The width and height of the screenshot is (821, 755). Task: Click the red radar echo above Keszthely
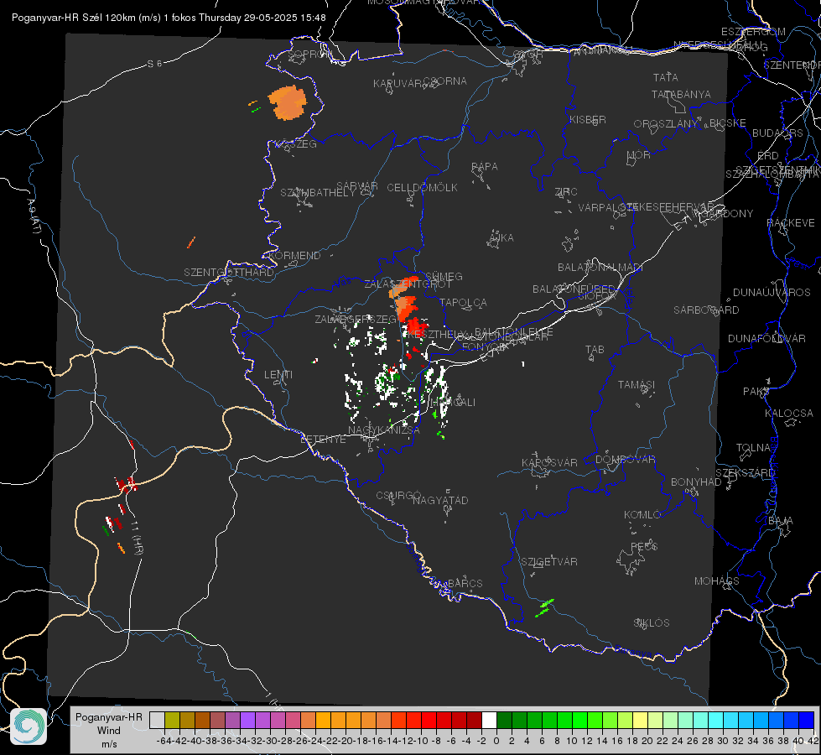[x=418, y=325]
